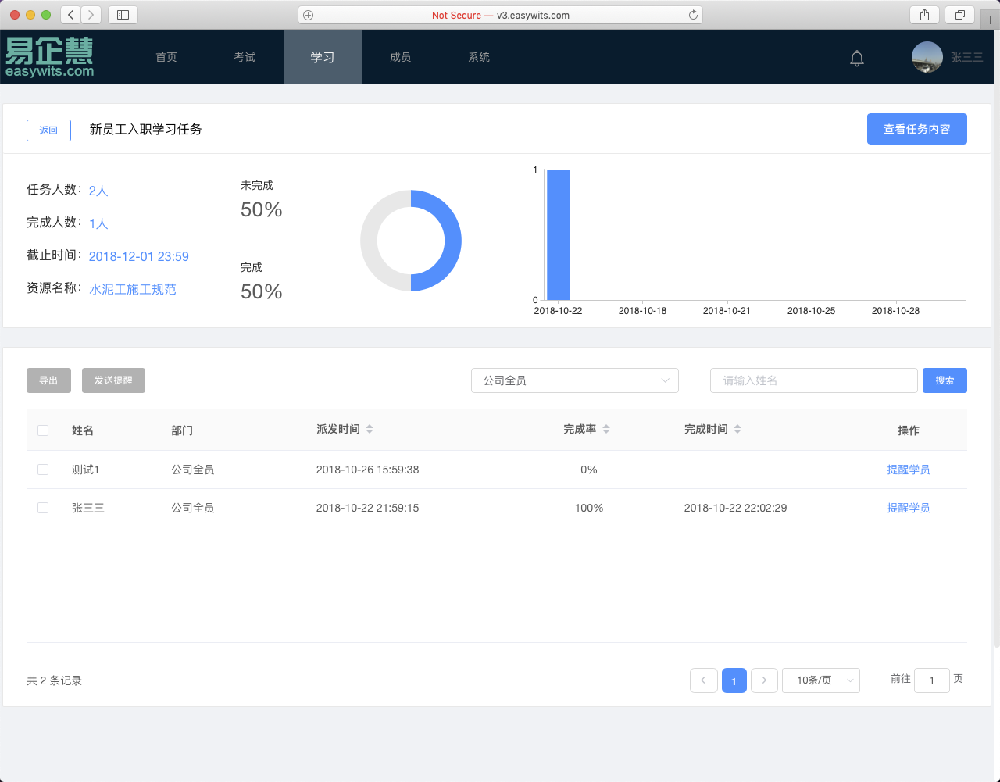Click the 搜索 search button

point(945,380)
